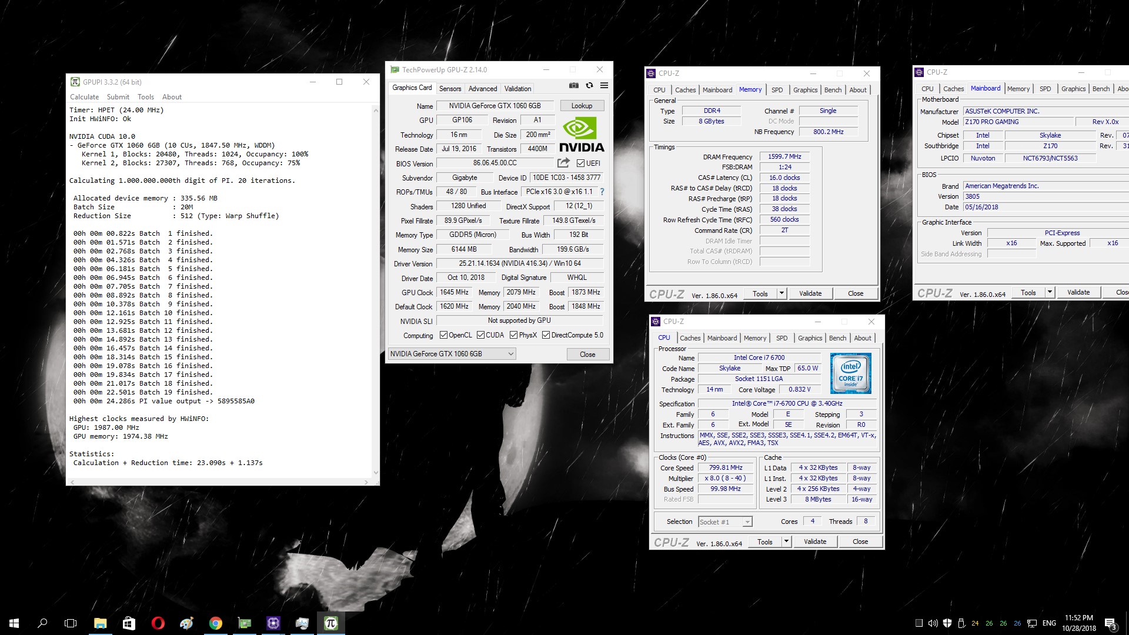Toggle the UEFI checkbox
Viewport: 1129px width, 635px height.
580,163
